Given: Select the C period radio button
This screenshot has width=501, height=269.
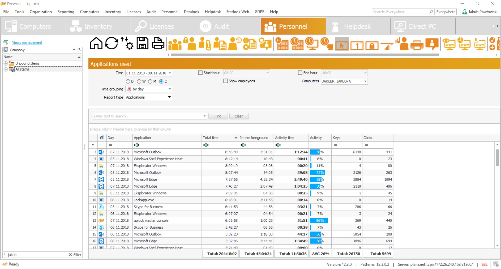Looking at the screenshot, I should (161, 81).
